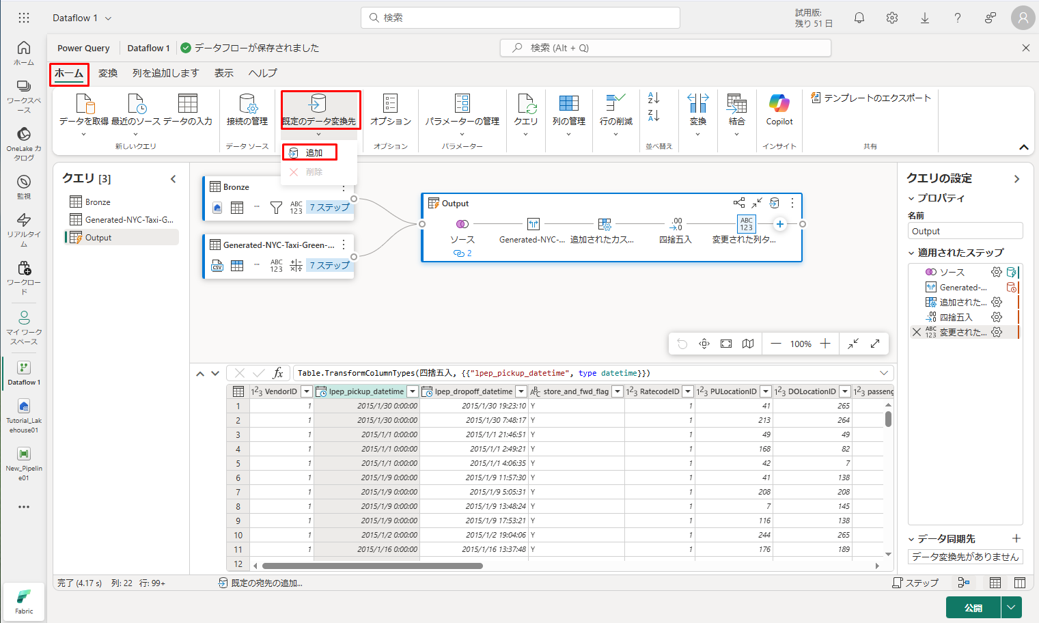
Task: Click the Query (クエリ) ribbon button
Action: click(526, 113)
